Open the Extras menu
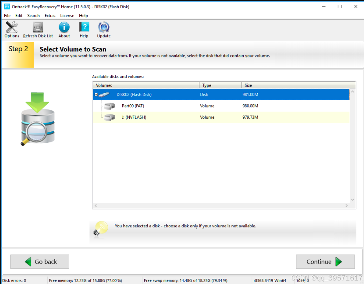Image resolution: width=364 pixels, height=284 pixels. [x=50, y=16]
